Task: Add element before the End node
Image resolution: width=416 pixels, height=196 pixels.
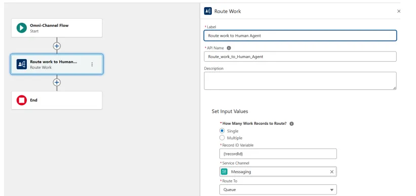Action: (57, 82)
